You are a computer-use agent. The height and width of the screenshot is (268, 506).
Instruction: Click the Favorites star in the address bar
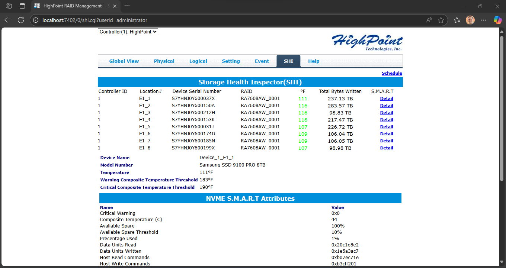point(442,20)
